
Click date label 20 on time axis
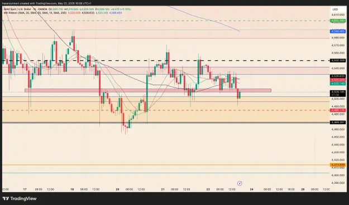pos(117,189)
